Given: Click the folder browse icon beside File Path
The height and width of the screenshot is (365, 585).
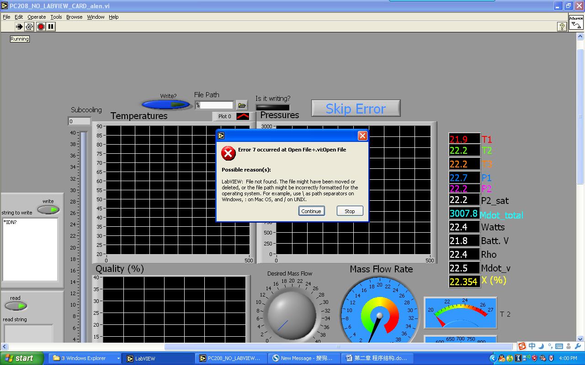Looking at the screenshot, I should [x=242, y=105].
